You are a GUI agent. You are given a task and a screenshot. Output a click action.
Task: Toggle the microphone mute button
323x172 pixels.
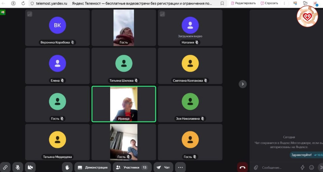click(18, 167)
